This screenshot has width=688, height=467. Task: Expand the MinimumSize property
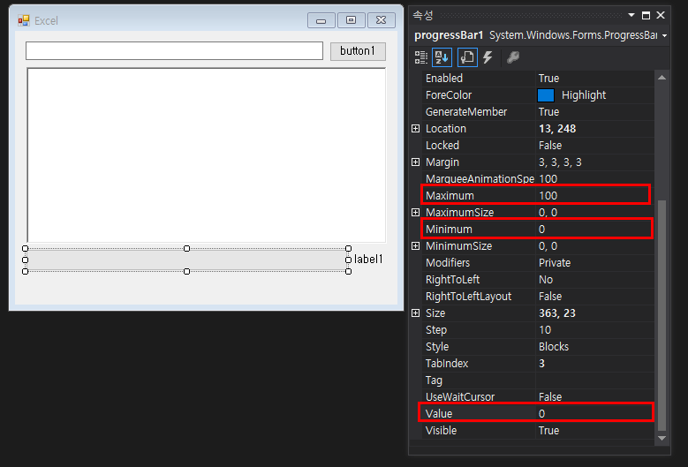(x=415, y=246)
